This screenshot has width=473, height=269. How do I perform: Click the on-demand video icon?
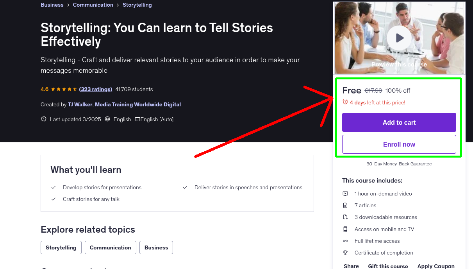[x=345, y=194]
